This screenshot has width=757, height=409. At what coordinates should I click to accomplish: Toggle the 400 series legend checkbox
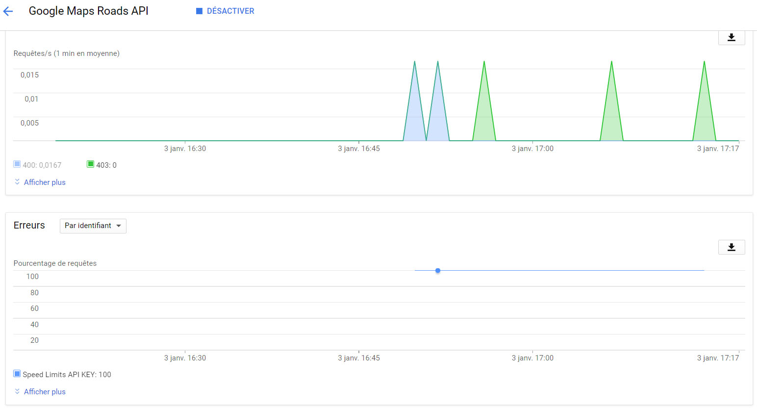17,164
